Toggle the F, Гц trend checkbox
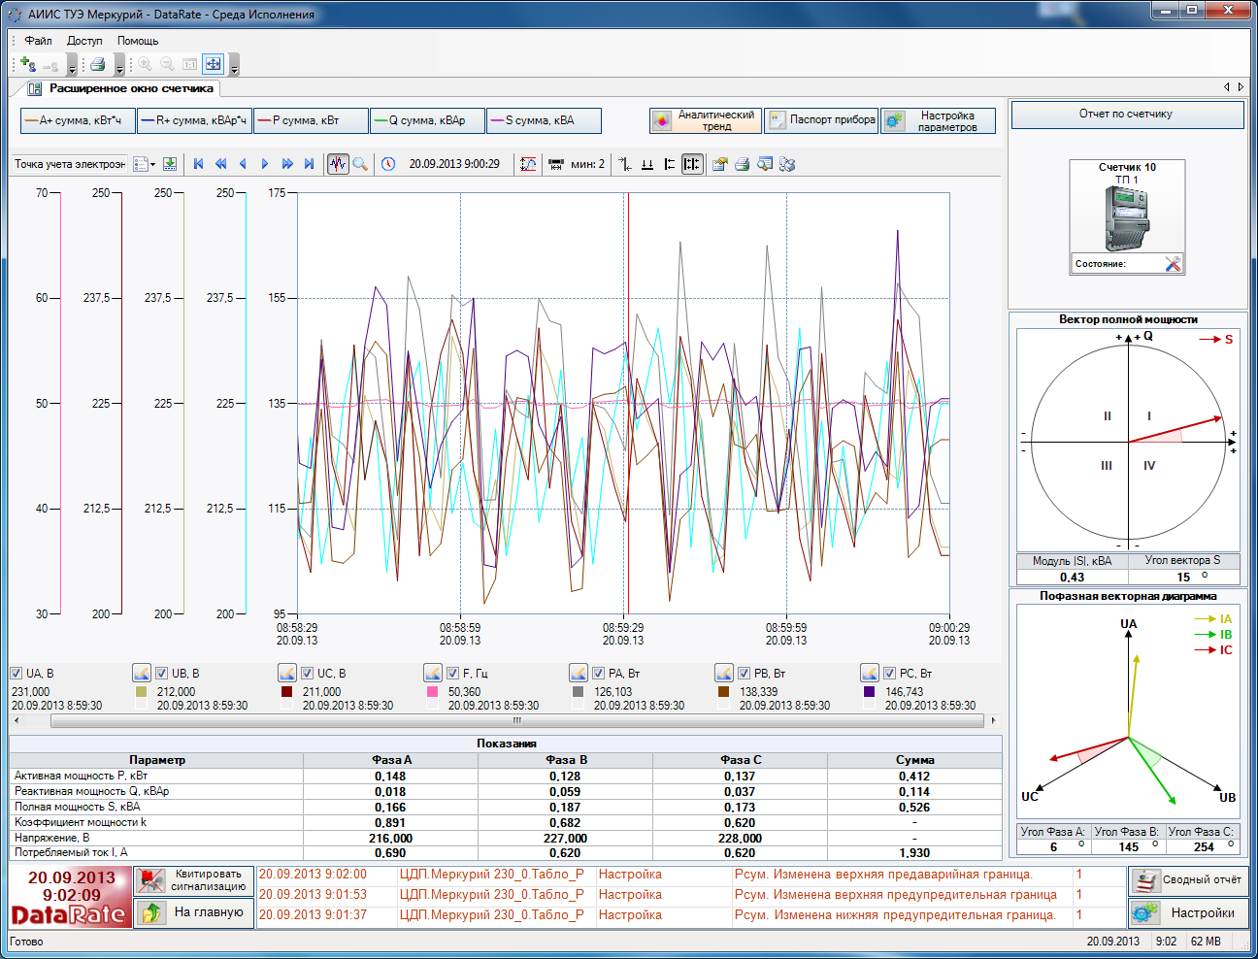Image resolution: width=1258 pixels, height=959 pixels. point(453,673)
